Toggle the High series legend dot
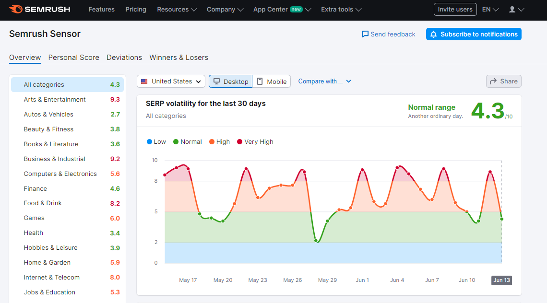Viewport: 547px width, 303px height. point(212,141)
